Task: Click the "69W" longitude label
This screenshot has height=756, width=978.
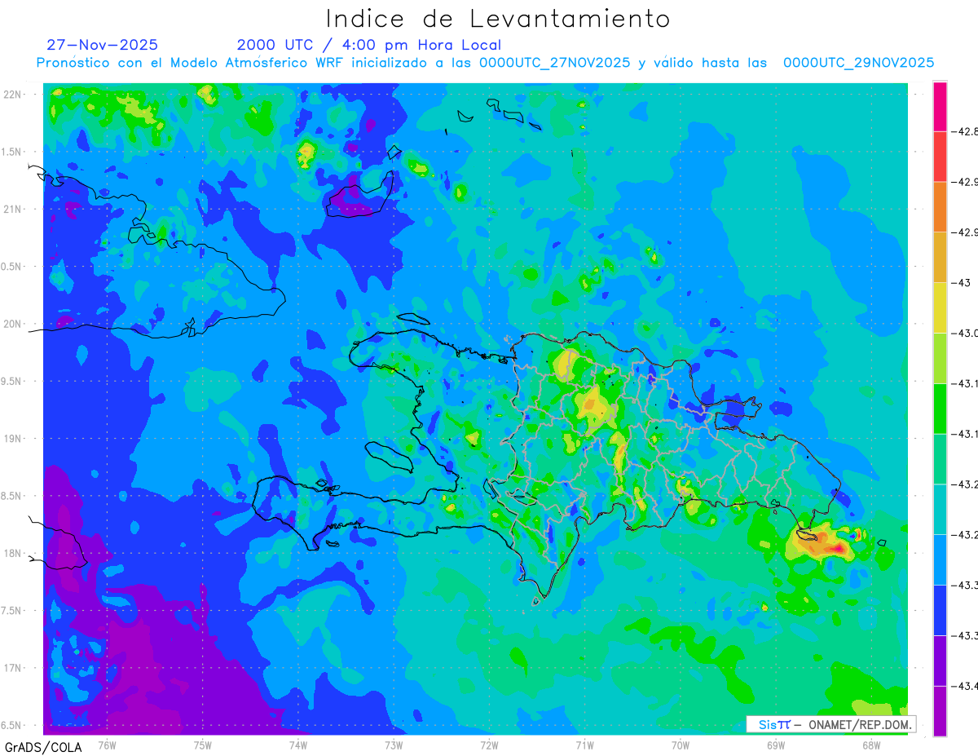Action: point(776,745)
